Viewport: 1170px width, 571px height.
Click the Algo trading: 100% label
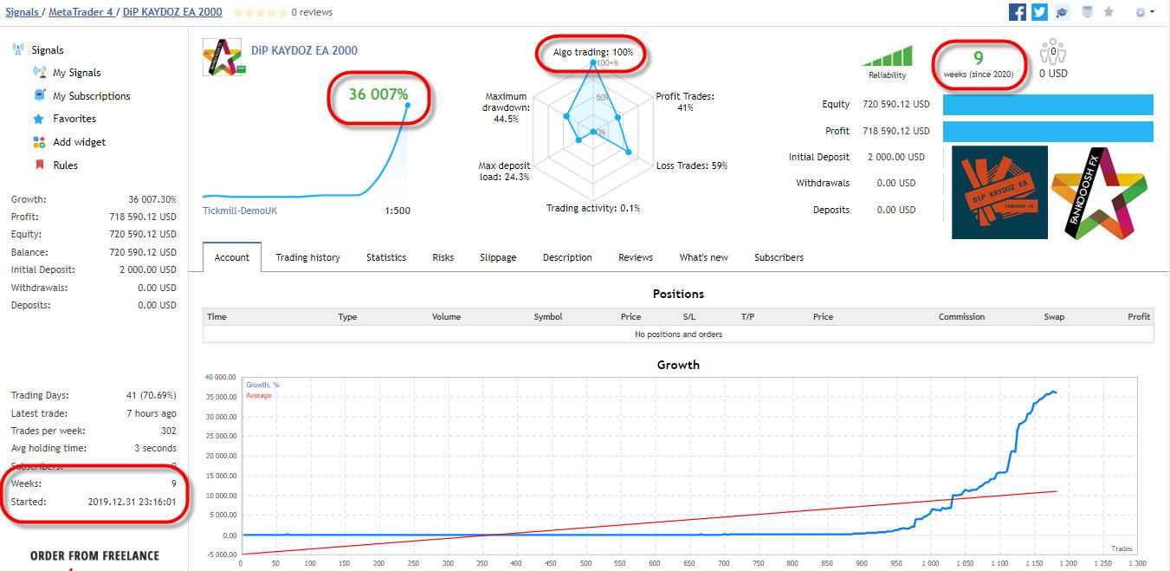pyautogui.click(x=593, y=52)
